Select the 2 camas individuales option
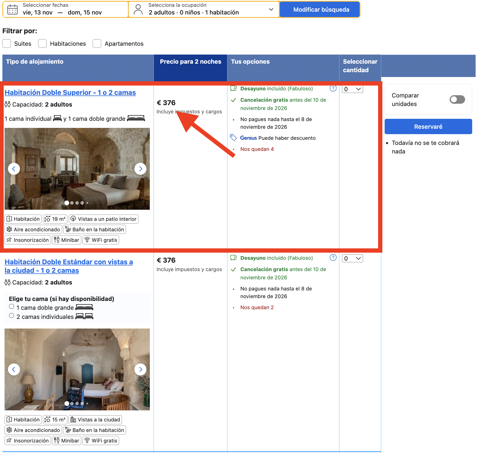 12,316
